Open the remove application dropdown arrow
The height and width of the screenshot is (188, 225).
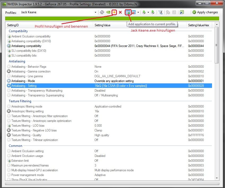[x=138, y=12]
